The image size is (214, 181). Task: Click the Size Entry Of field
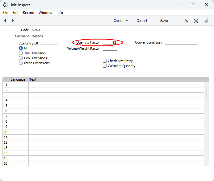pyautogui.click(x=49, y=43)
